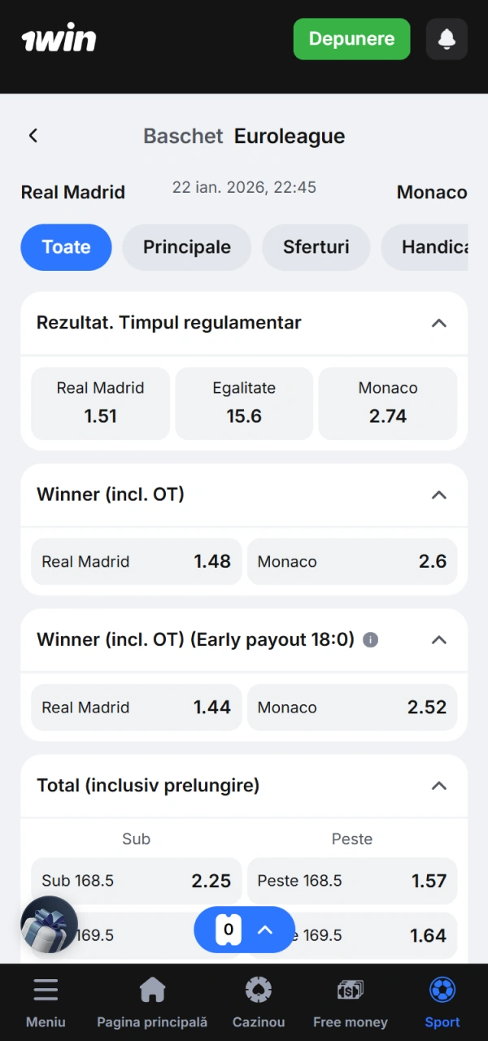Collapse the Total (inclusiv prelungire) section

point(439,786)
